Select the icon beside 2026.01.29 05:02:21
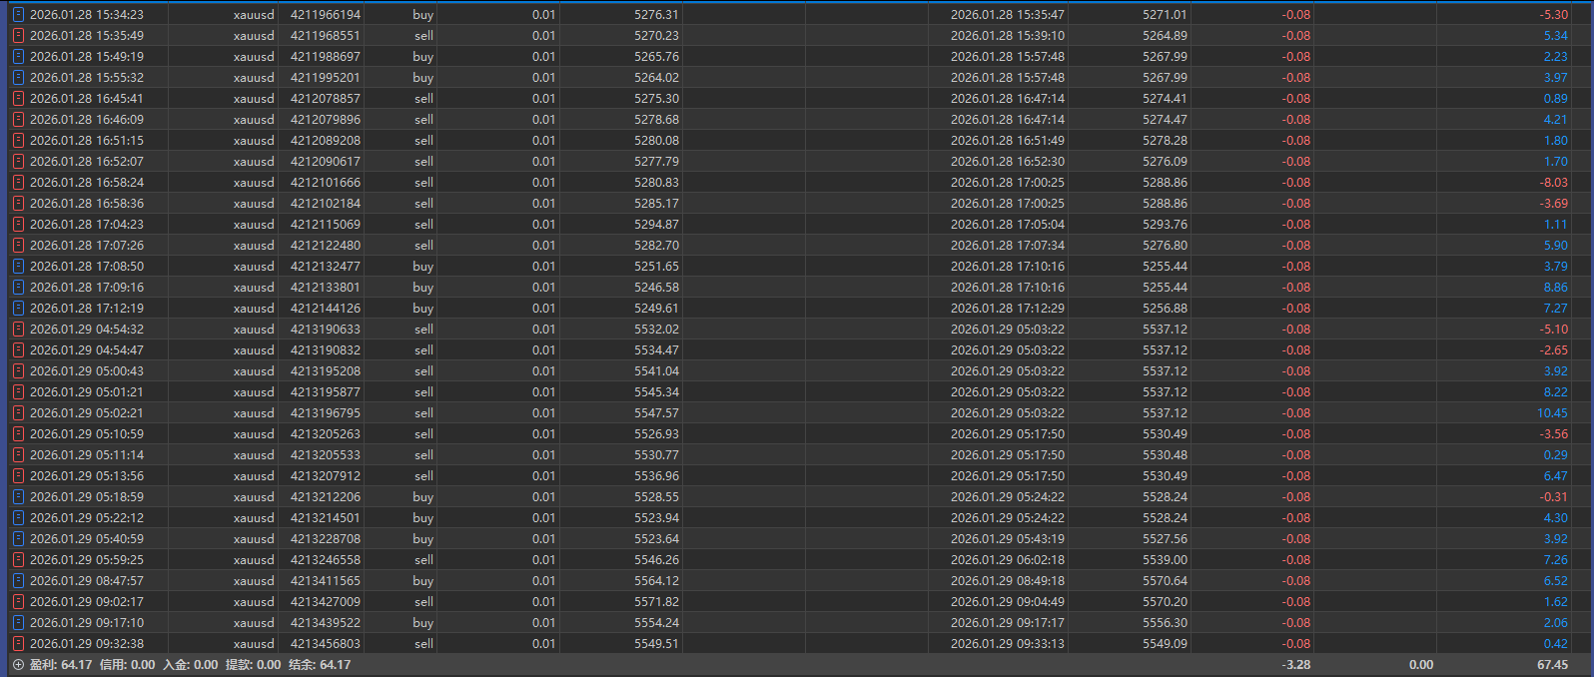 tap(18, 413)
